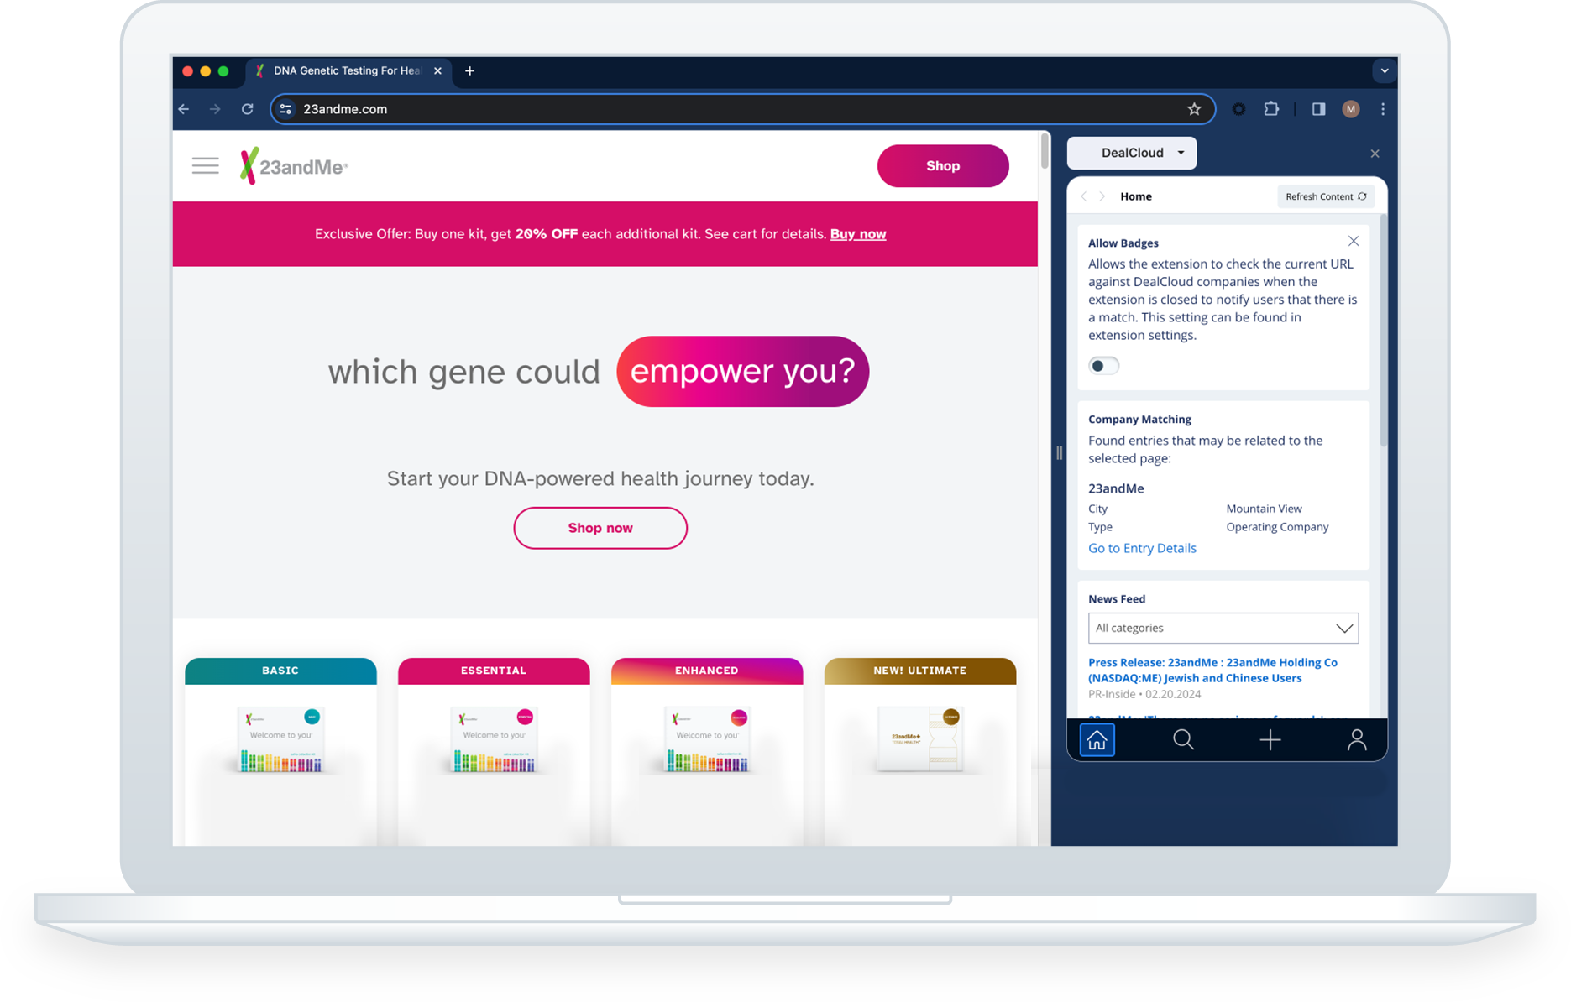Reload the 23andMe page

tap(247, 109)
